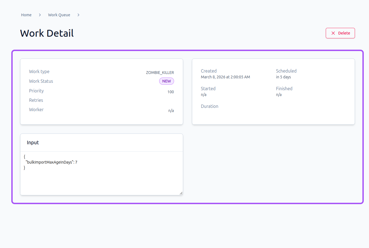
Task: Click the Duration label
Action: 210,106
